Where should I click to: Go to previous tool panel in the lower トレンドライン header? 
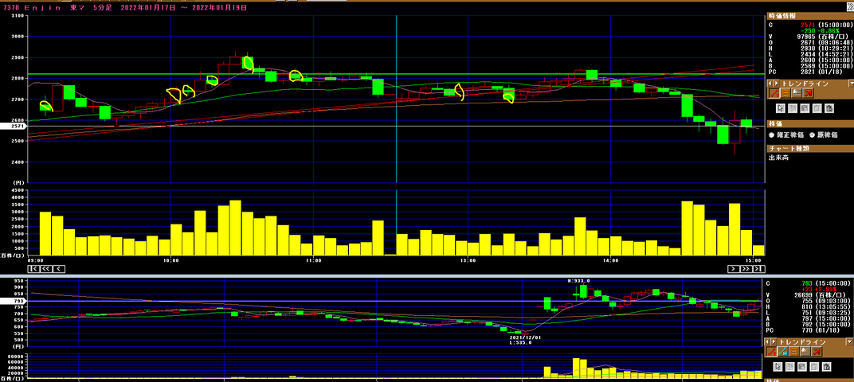click(767, 341)
